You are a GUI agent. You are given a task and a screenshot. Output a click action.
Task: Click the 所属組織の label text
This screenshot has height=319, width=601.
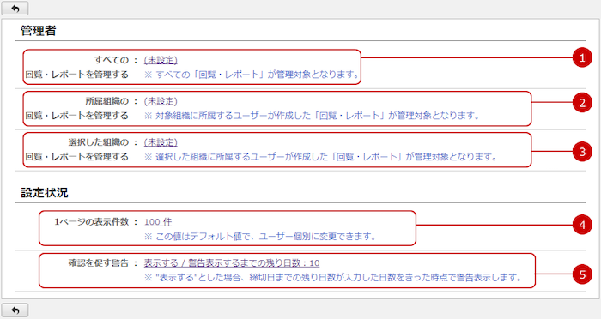pos(107,101)
